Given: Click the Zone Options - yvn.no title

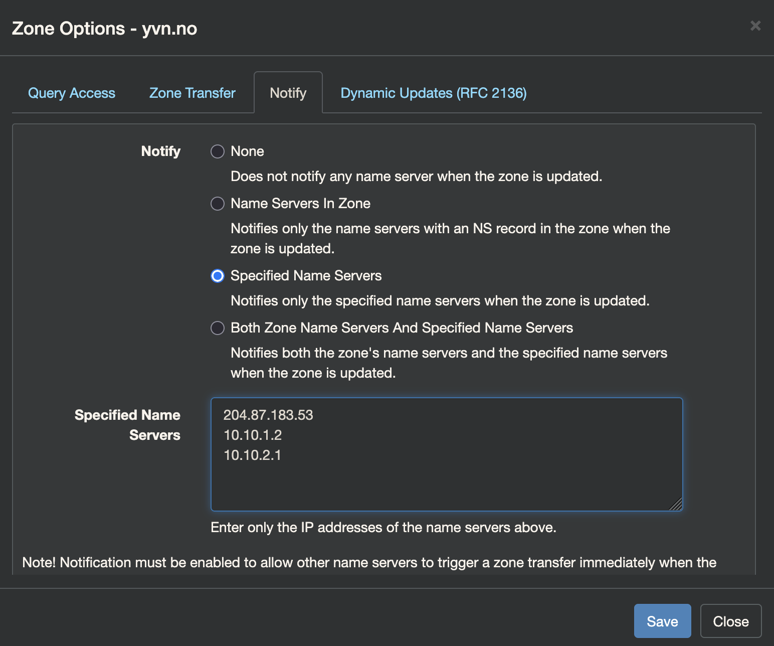Looking at the screenshot, I should click(105, 29).
